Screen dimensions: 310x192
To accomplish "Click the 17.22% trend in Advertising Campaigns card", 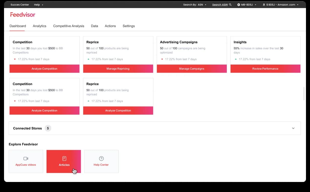I will tap(179, 59).
